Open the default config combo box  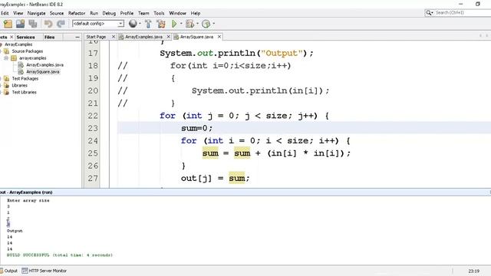pyautogui.click(x=98, y=24)
